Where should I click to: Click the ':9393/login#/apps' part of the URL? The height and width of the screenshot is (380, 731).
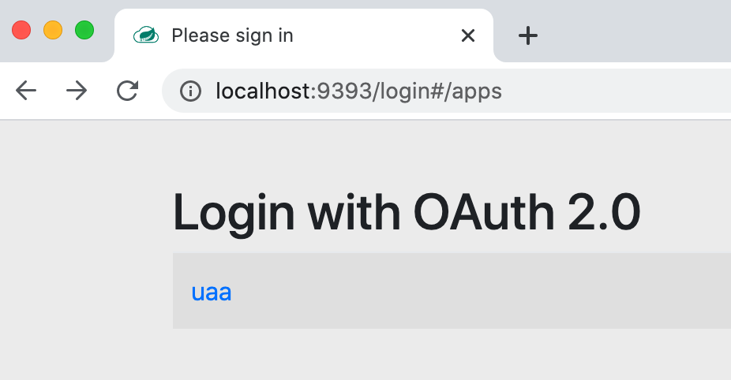point(407,91)
